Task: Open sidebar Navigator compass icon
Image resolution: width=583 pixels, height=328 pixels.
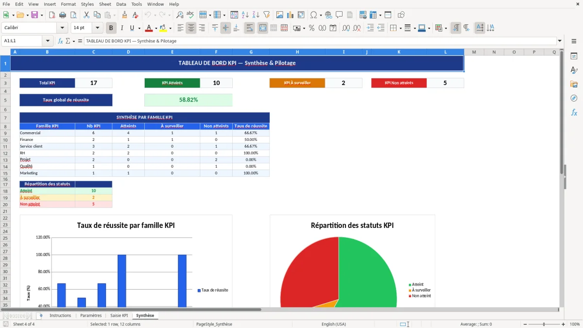Action: click(x=574, y=98)
